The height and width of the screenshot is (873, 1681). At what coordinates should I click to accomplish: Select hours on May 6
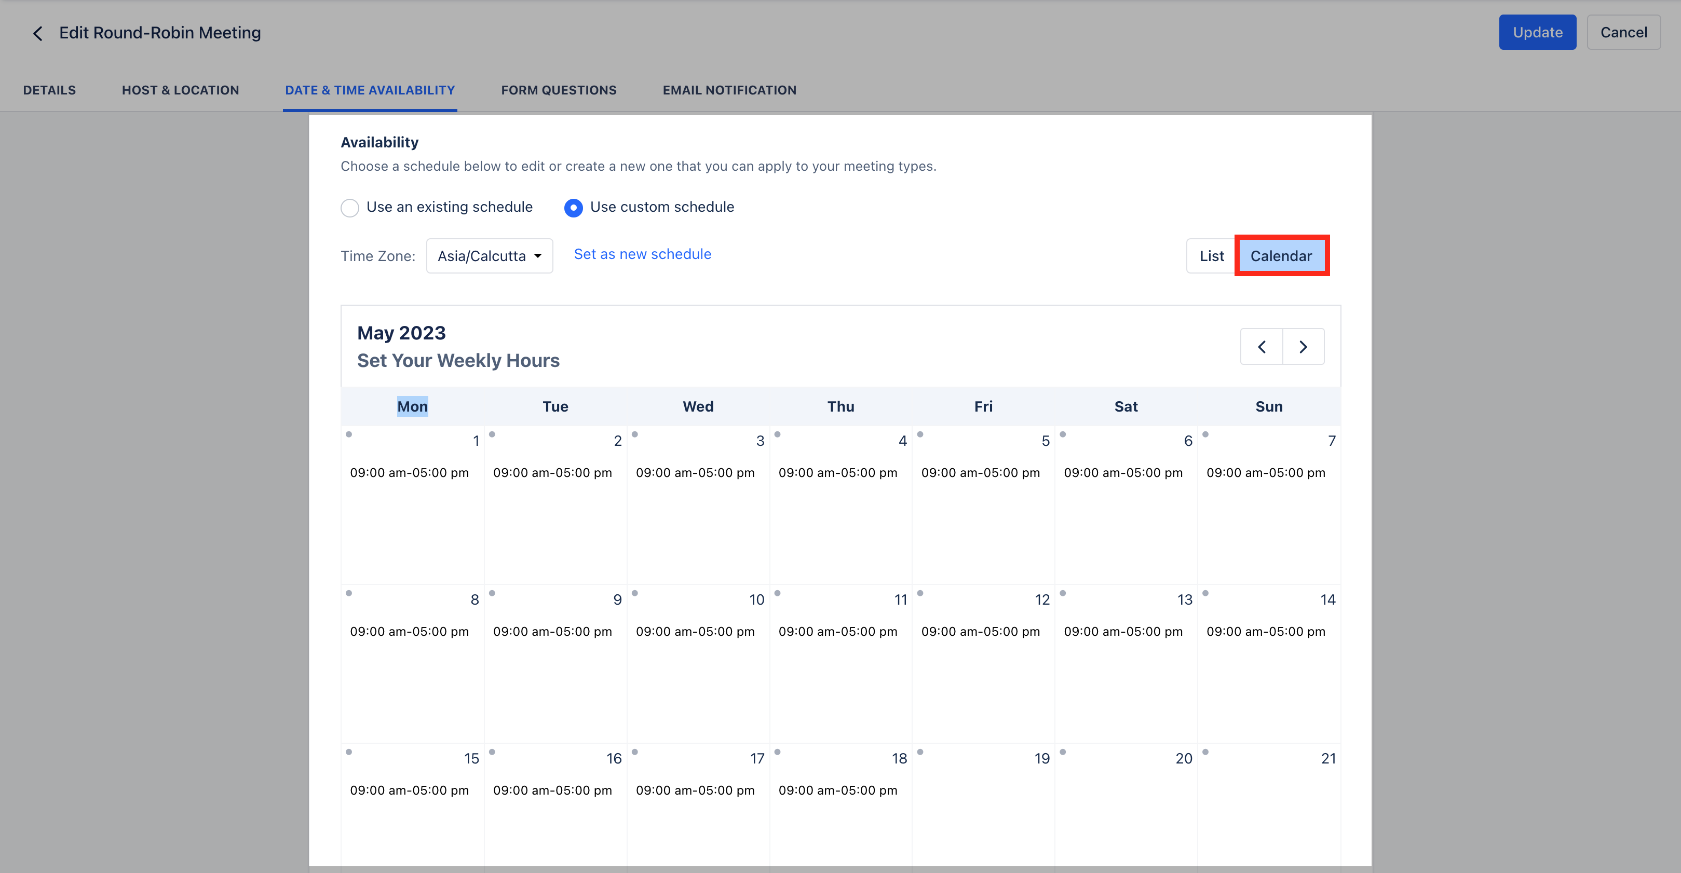(x=1123, y=472)
